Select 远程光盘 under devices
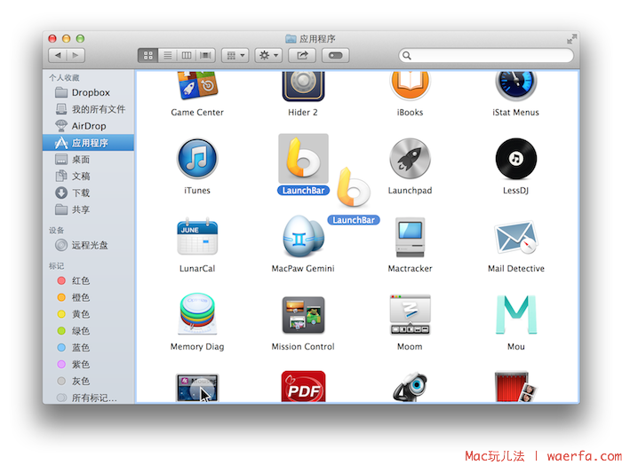Screen dimensions: 622x465 (89, 245)
